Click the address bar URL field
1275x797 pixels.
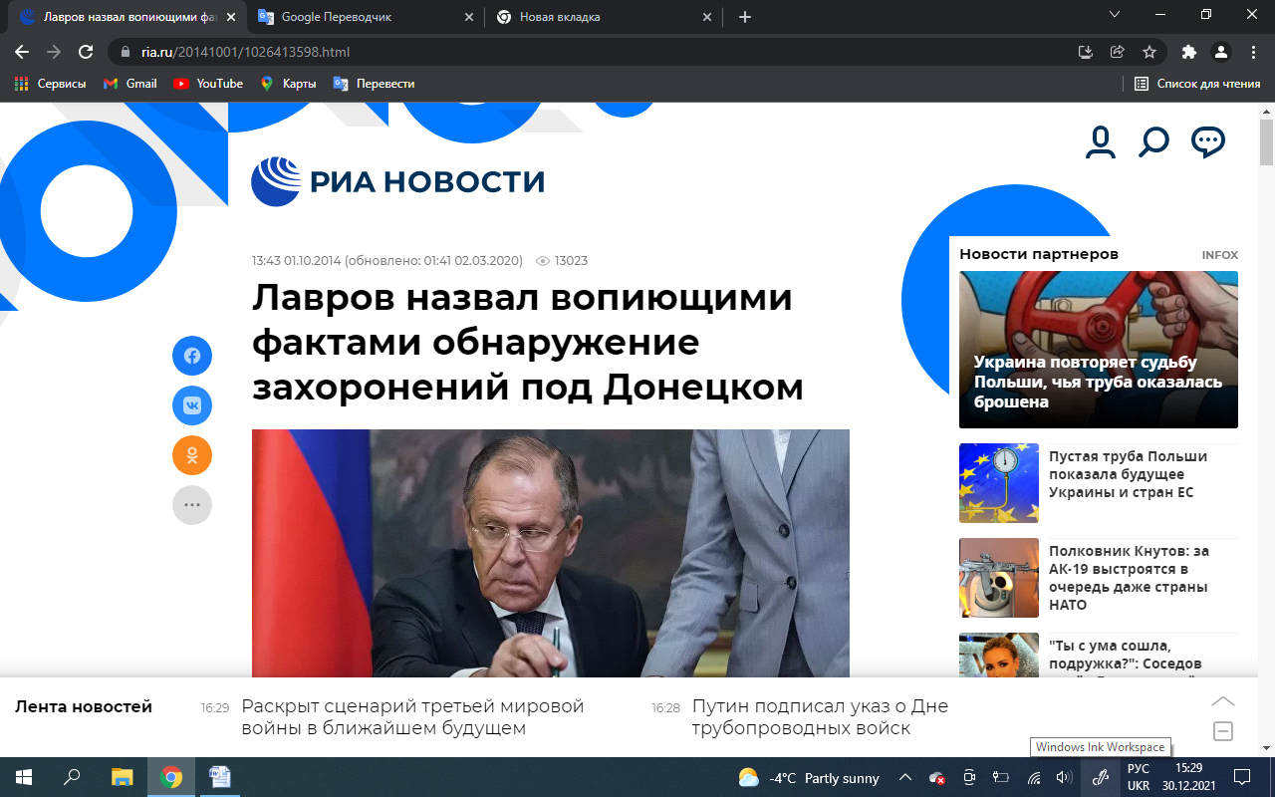tap(598, 52)
